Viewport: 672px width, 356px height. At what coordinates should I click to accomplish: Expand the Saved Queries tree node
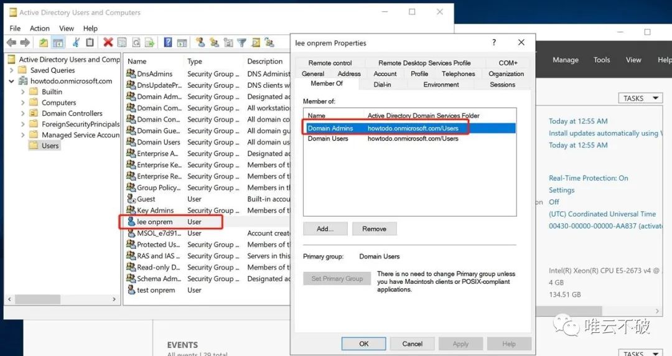tap(12, 70)
